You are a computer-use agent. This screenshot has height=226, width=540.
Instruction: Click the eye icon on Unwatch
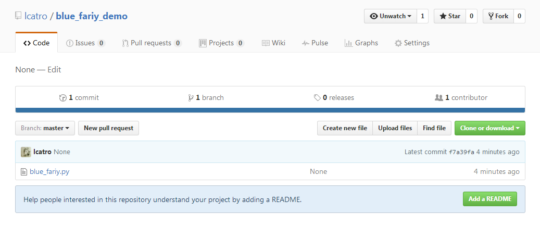[374, 16]
